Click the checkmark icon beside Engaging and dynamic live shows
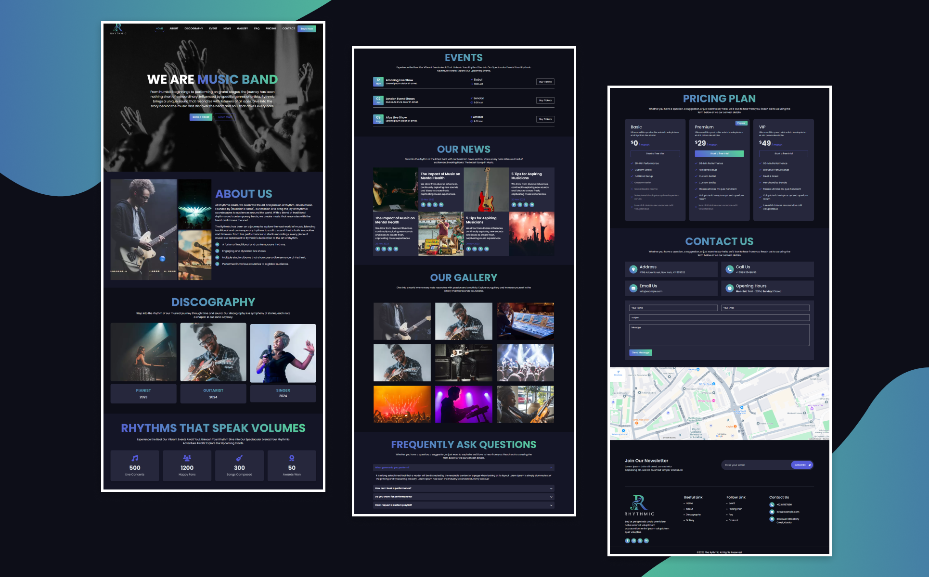 coord(217,251)
